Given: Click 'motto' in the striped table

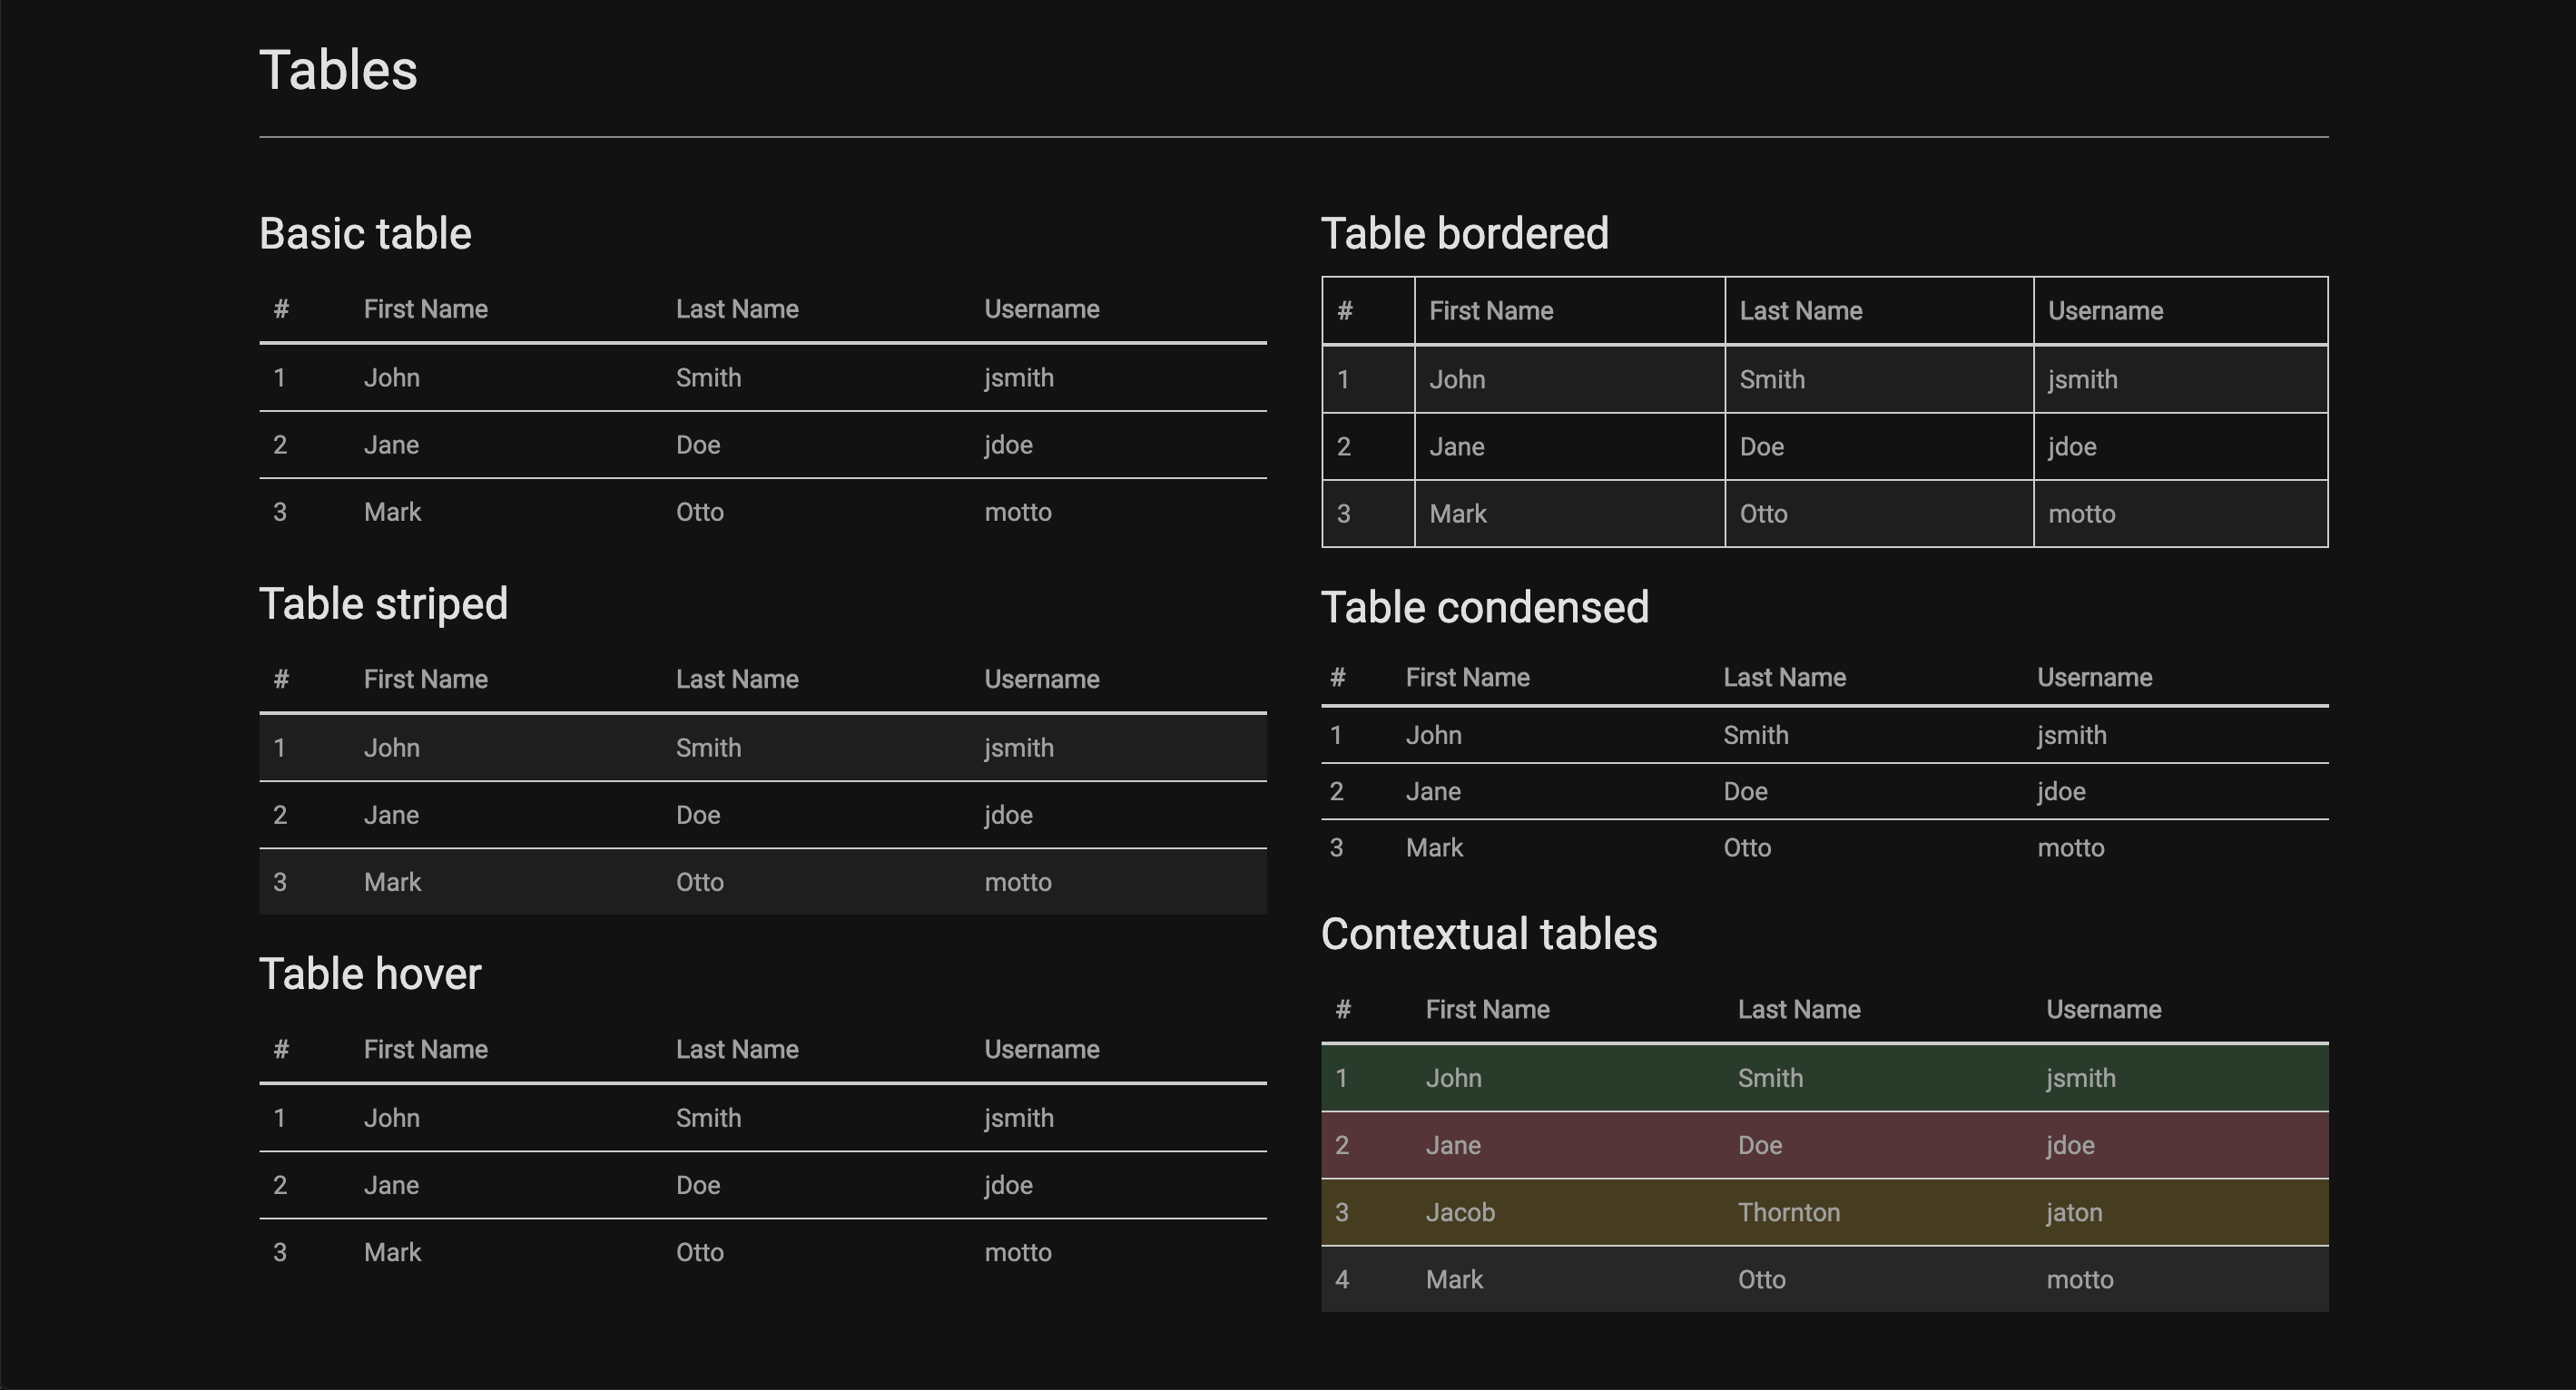Looking at the screenshot, I should click(1017, 883).
